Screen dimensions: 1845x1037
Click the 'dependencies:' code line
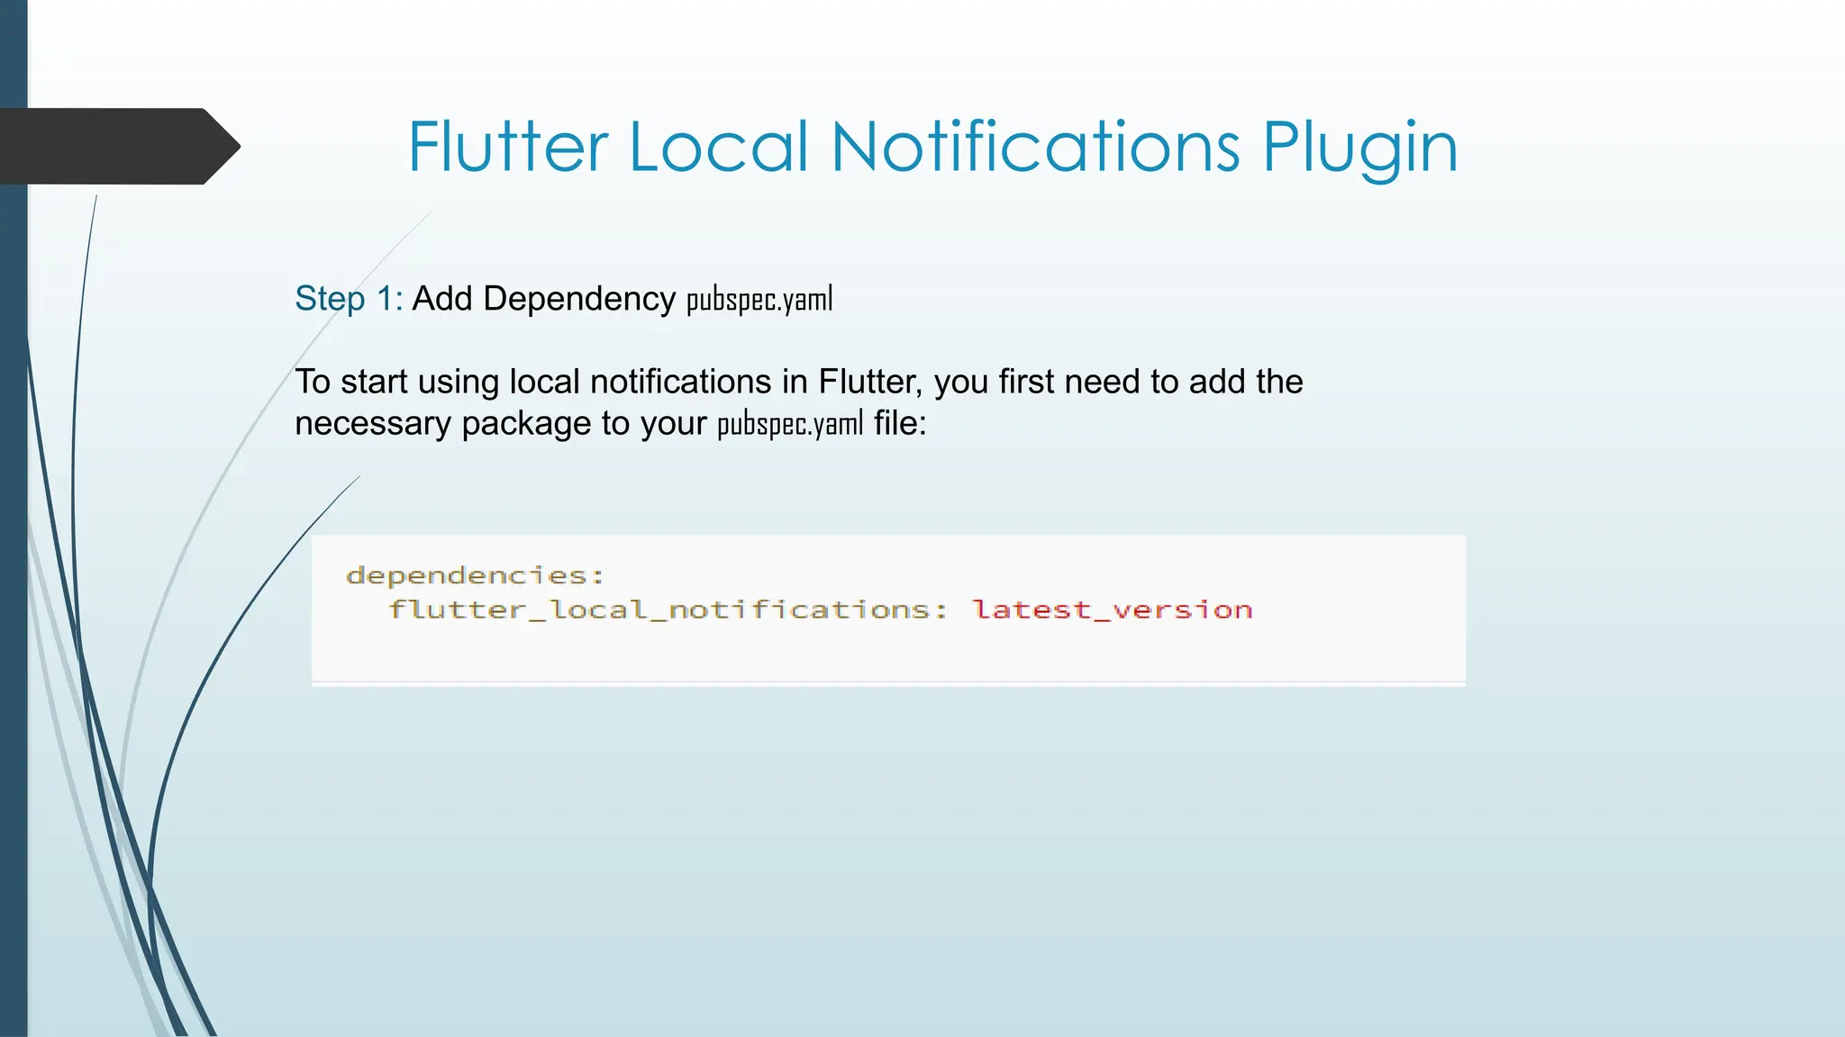point(475,575)
